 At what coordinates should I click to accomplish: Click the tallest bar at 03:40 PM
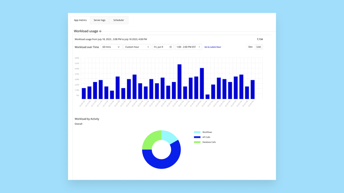coord(179,82)
